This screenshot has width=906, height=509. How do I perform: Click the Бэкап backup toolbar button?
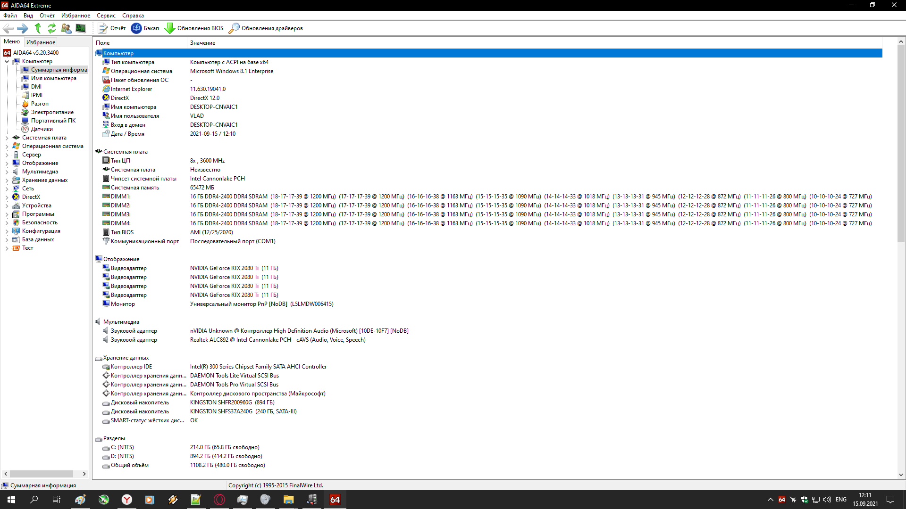coord(145,28)
